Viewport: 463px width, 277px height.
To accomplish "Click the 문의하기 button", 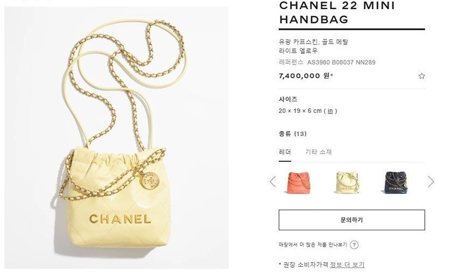I will coord(352,220).
